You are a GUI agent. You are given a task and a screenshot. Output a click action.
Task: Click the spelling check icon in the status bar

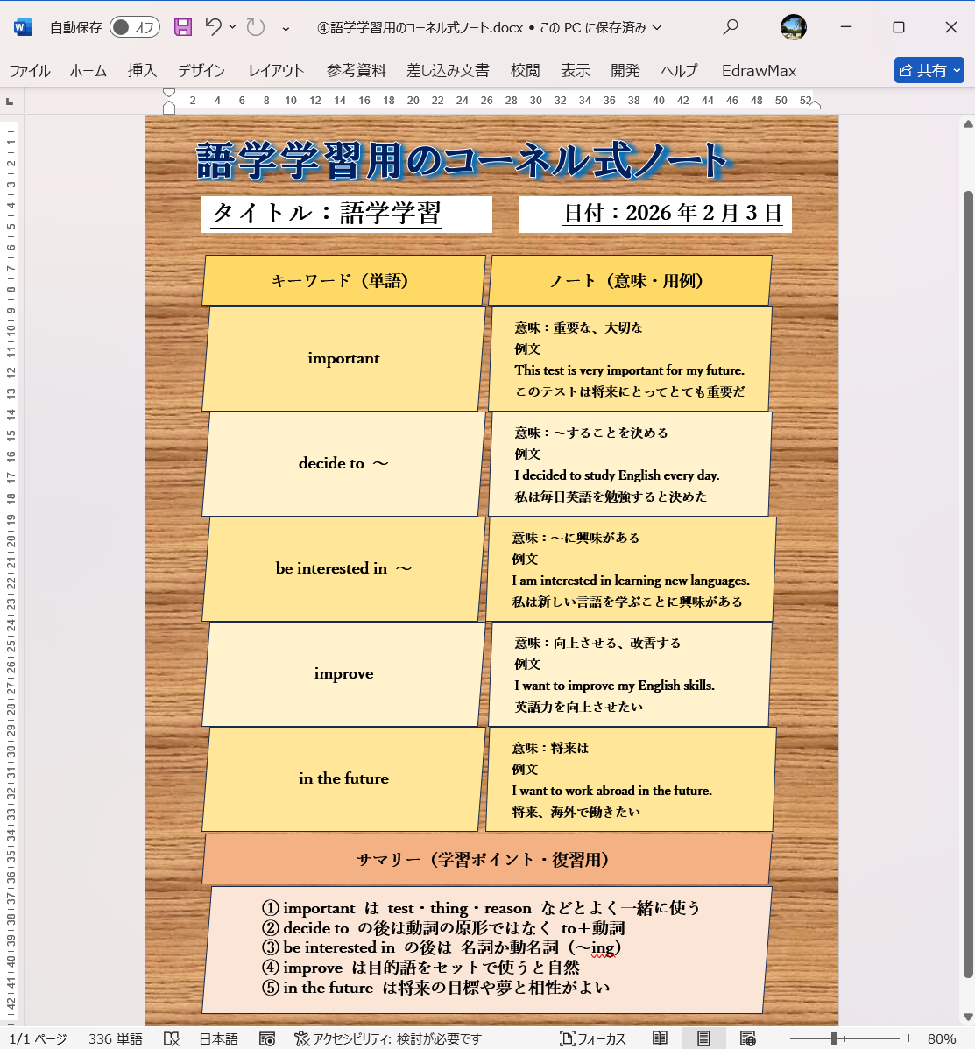point(172,1038)
